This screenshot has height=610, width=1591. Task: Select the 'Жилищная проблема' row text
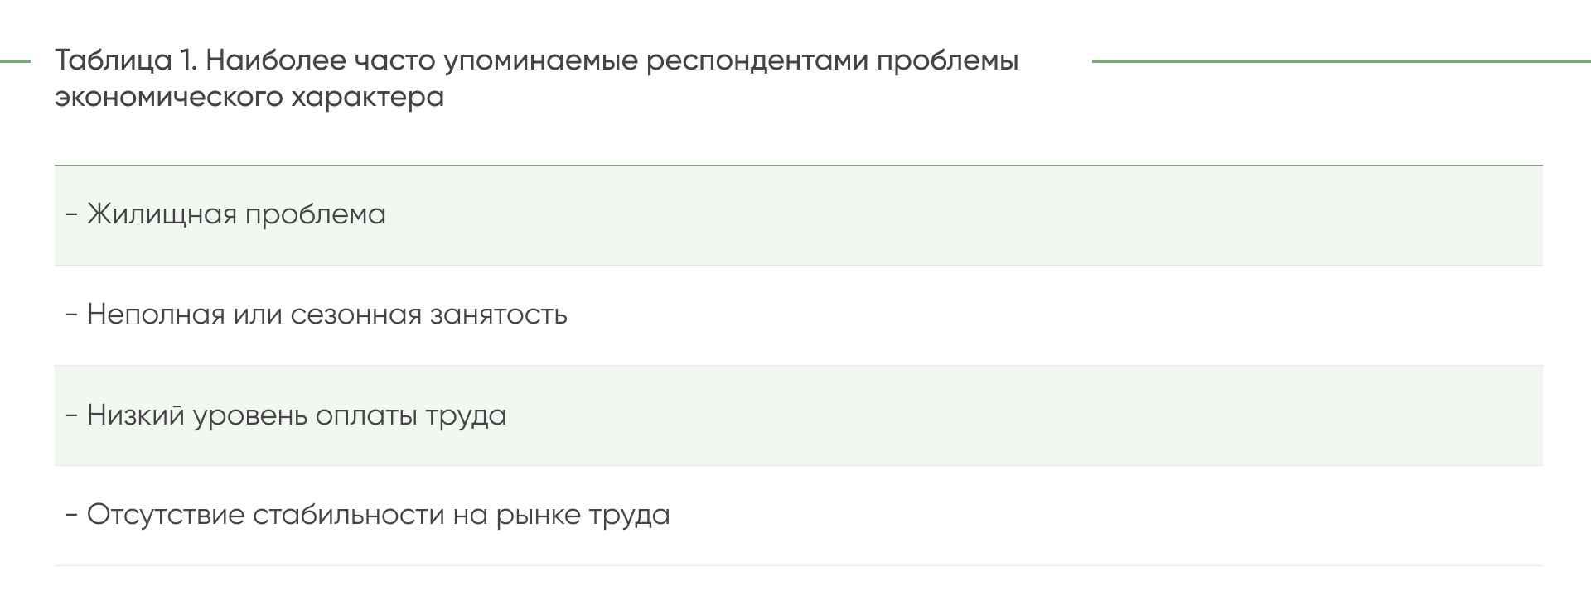(x=236, y=214)
